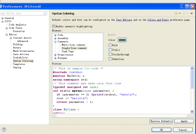Tick the Strikethrough checkbox
The image size is (196, 134).
pos(110,54)
